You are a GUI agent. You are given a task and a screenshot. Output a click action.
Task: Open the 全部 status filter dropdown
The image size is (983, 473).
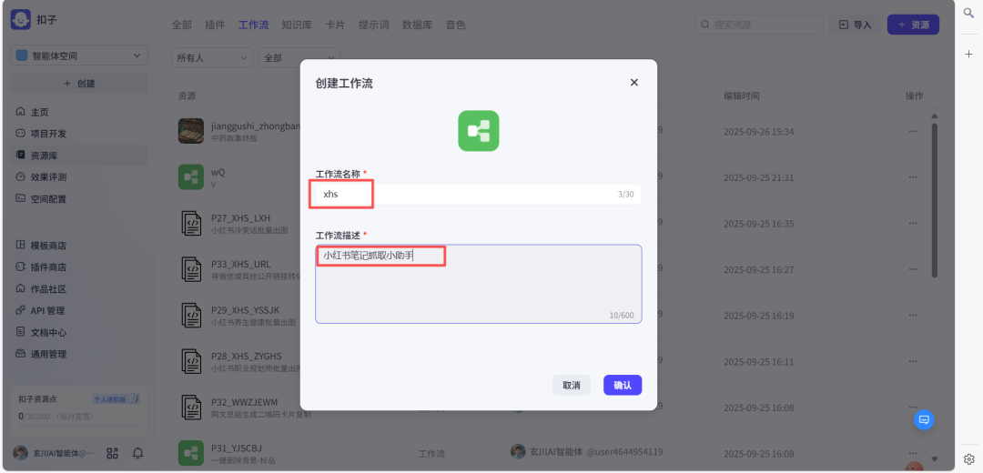pyautogui.click(x=299, y=57)
